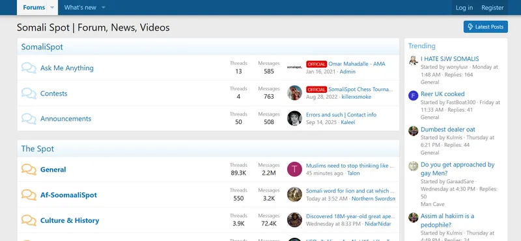Open Kulmis avatar beside Assim al hakiim thread
The image size is (521, 241).
pos(413,218)
